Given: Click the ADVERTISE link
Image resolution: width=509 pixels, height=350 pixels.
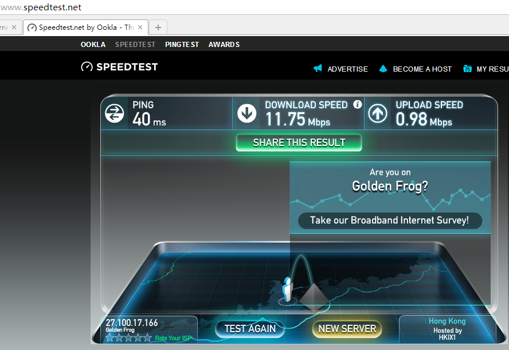Looking at the screenshot, I should [348, 69].
